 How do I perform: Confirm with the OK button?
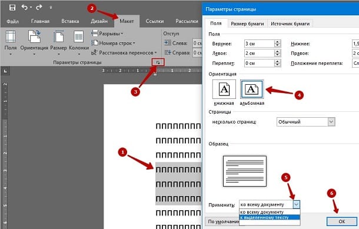(342, 221)
